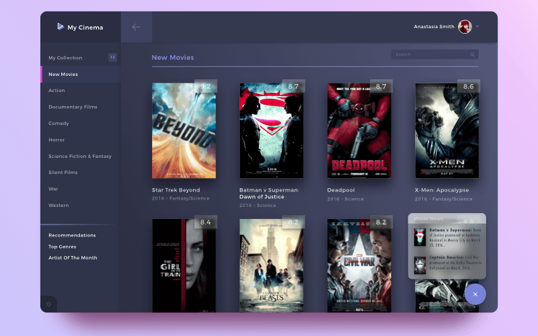538x336 pixels.
Task: Expand the user menu dropdown arrow
Action: 477,26
